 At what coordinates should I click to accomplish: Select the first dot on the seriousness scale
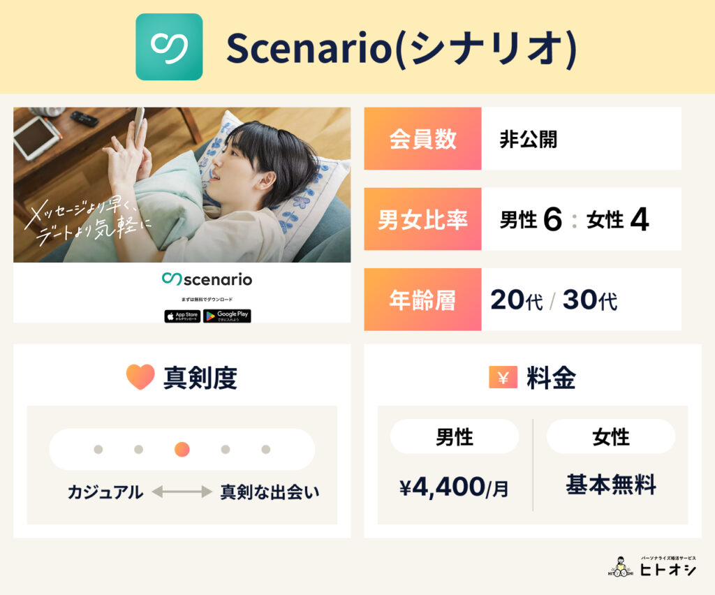coord(98,449)
